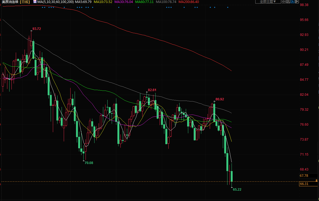Click the 65.22 low price marker

point(237,189)
